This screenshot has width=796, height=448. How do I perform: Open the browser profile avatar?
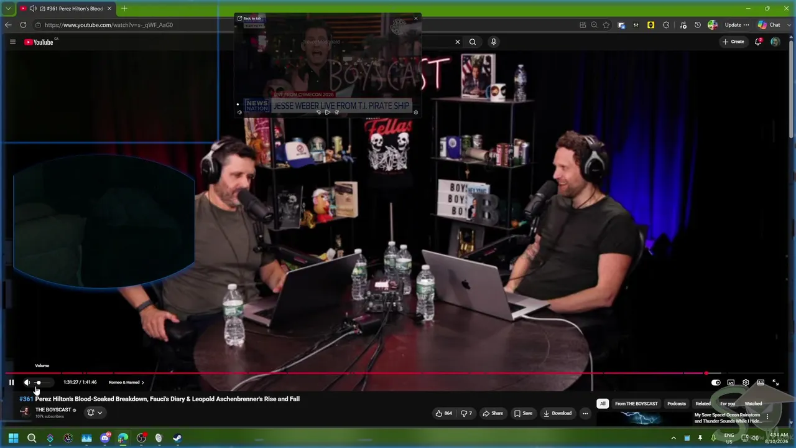coord(713,25)
